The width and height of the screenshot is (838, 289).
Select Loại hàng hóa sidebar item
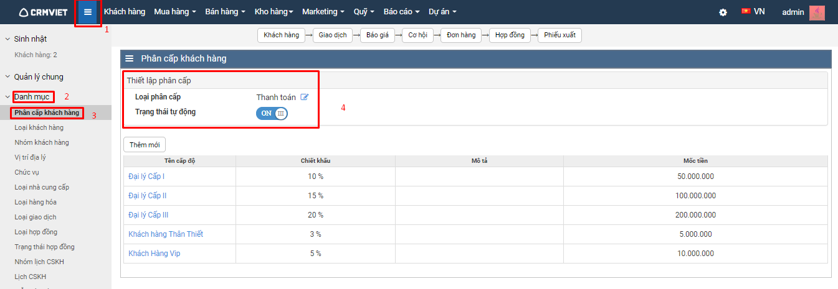[x=36, y=202]
